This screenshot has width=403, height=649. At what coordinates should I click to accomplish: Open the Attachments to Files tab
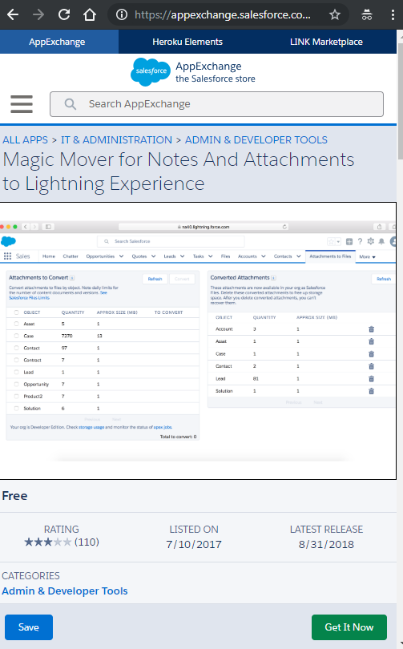[330, 256]
